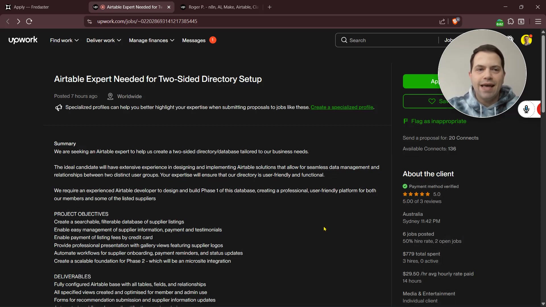Click Create a specialized profile link
Viewport: 546px width, 307px height.
342,107
